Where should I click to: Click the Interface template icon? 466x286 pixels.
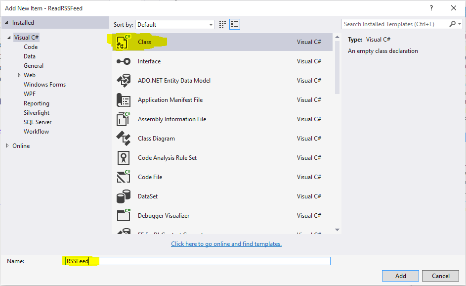(x=123, y=61)
